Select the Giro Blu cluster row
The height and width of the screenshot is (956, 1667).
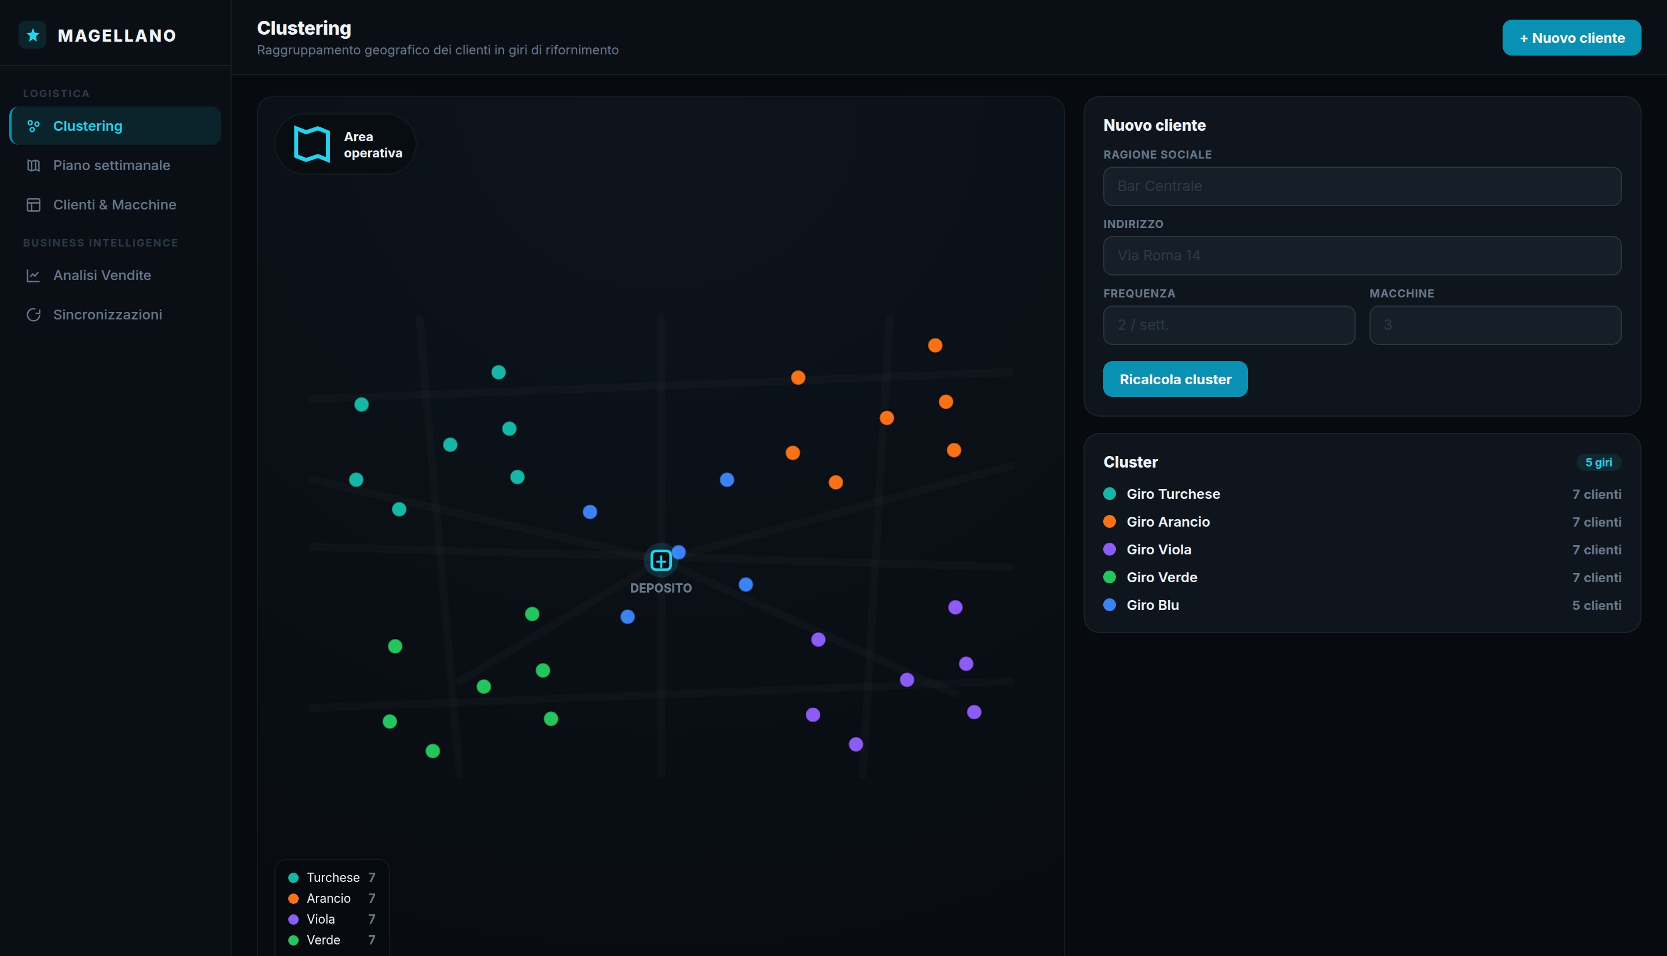pos(1363,605)
